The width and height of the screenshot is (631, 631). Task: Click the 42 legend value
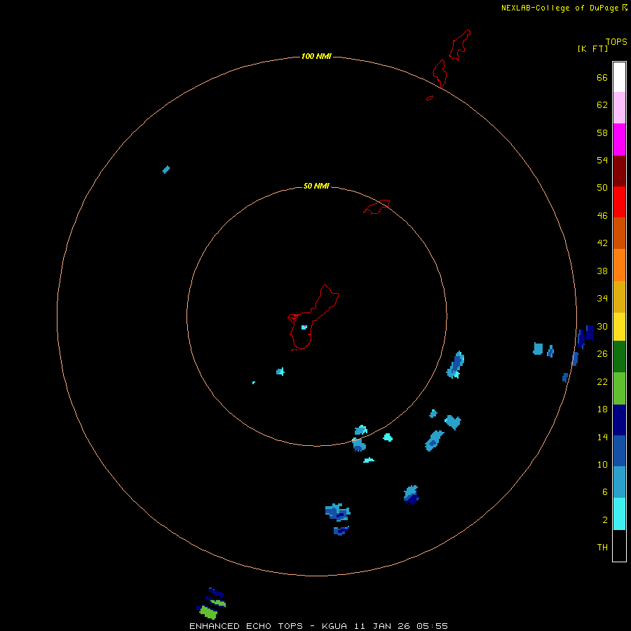[x=602, y=243]
